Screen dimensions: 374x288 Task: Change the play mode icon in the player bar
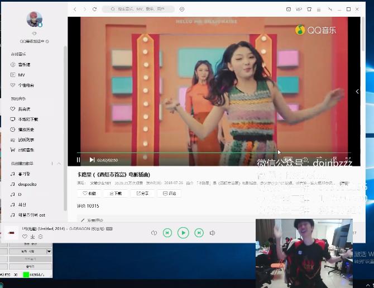pos(154,233)
